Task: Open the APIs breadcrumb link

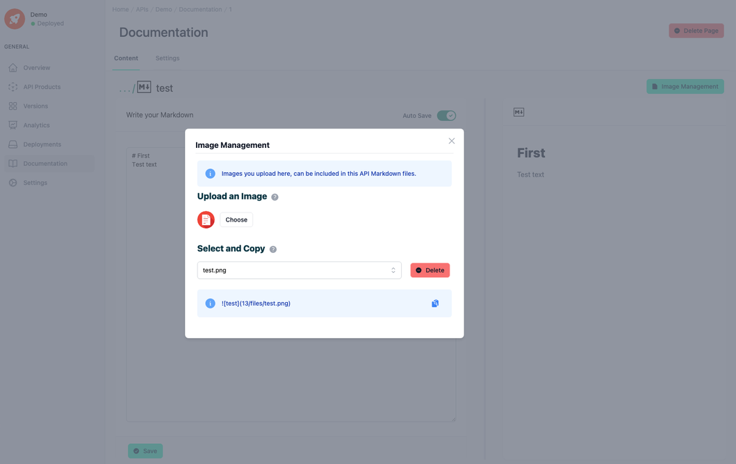Action: pyautogui.click(x=142, y=9)
